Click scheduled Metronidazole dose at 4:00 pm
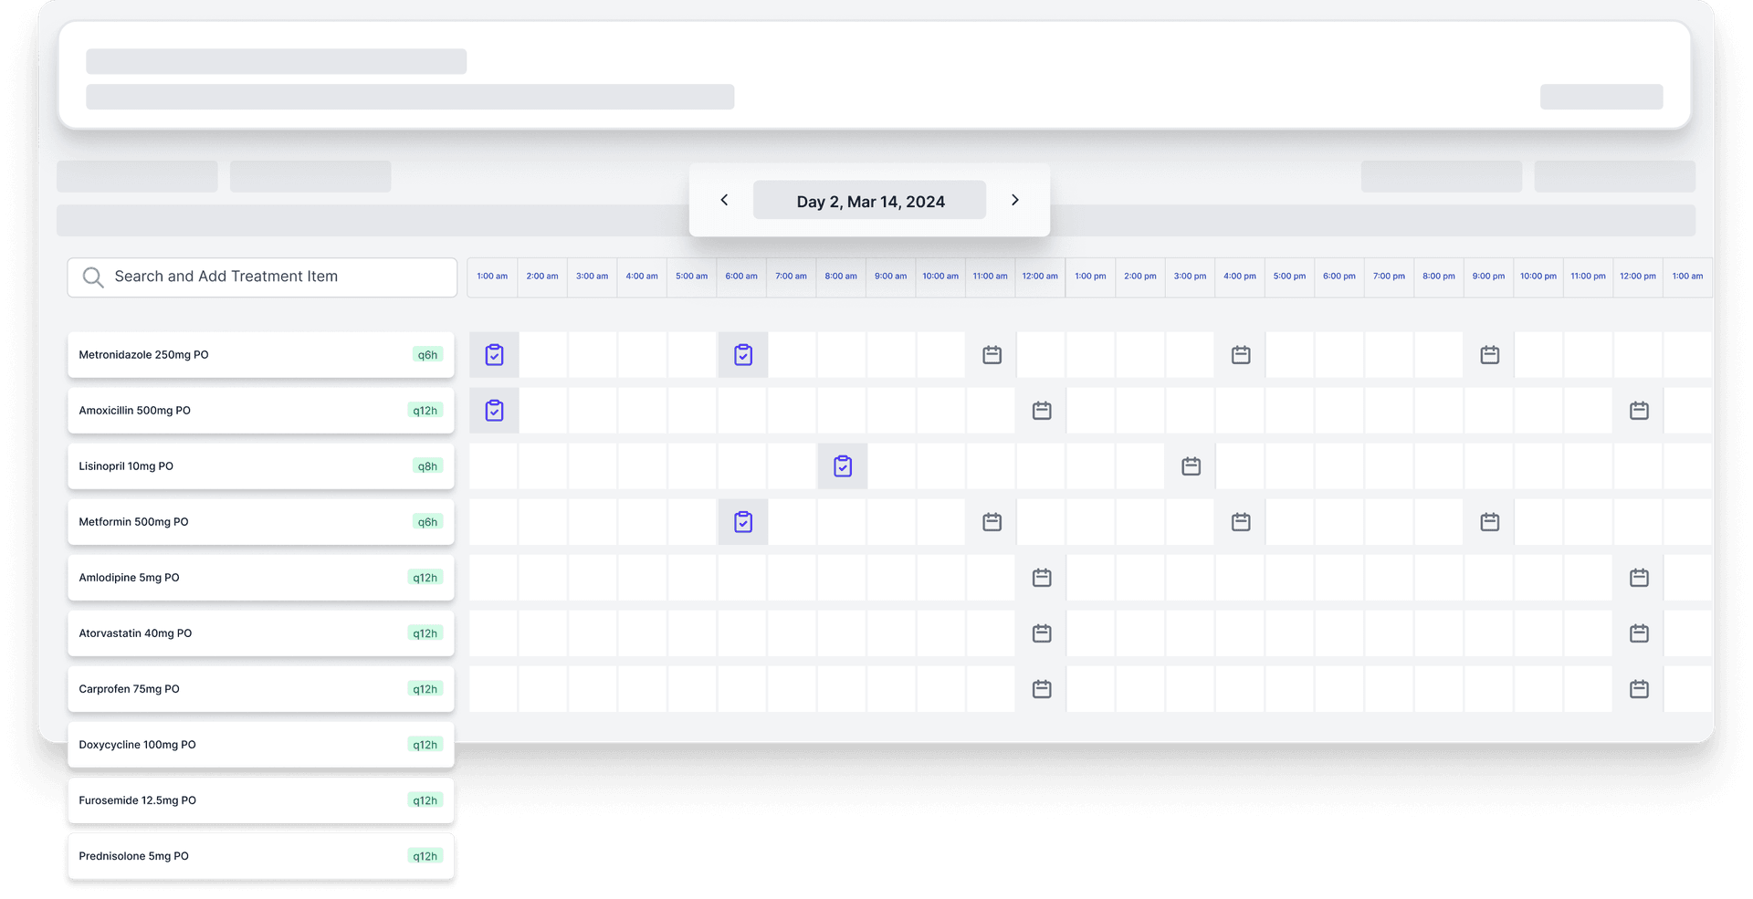The image size is (1753, 899). (1240, 355)
